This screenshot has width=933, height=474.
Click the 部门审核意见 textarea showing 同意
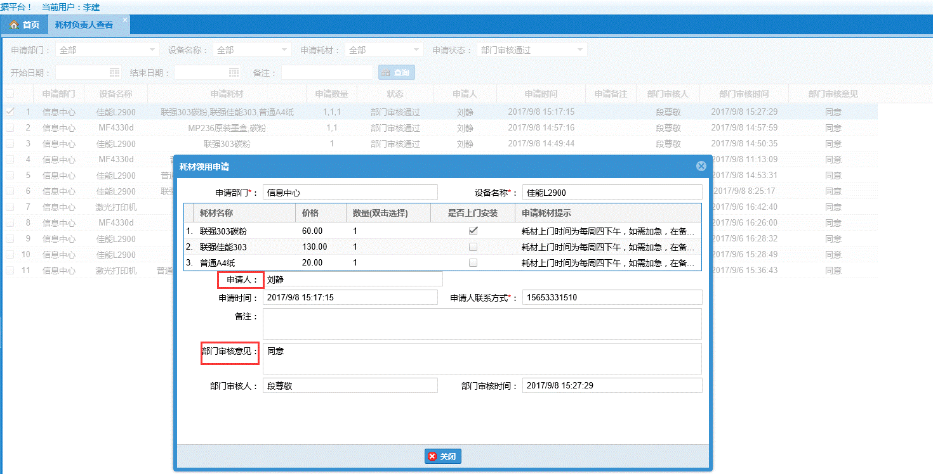coord(482,359)
